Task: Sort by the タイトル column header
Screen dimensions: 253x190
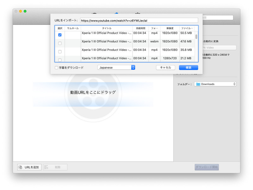Action: [107, 28]
